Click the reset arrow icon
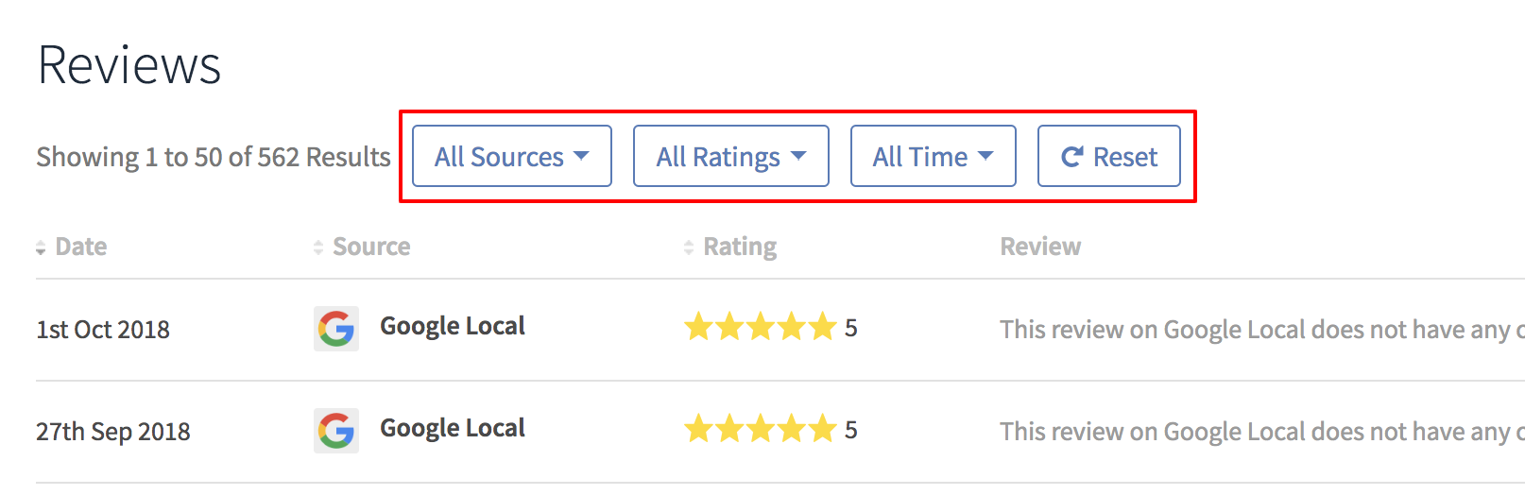This screenshot has height=495, width=1525. coord(1071,157)
